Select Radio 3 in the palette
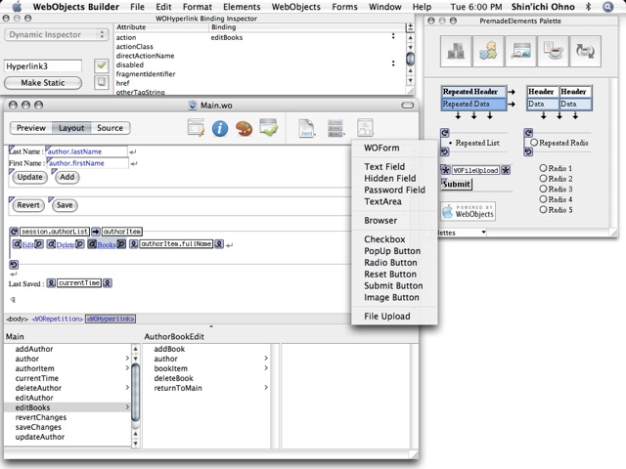 556,189
